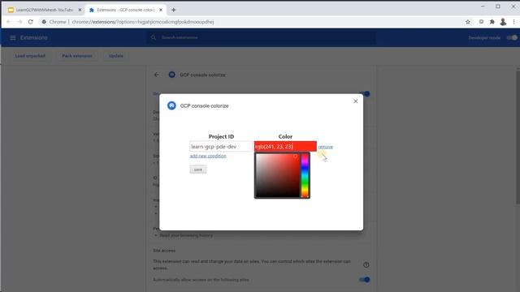Image resolution: width=520 pixels, height=292 pixels.
Task: Click the Search extensions box
Action: click(x=262, y=38)
